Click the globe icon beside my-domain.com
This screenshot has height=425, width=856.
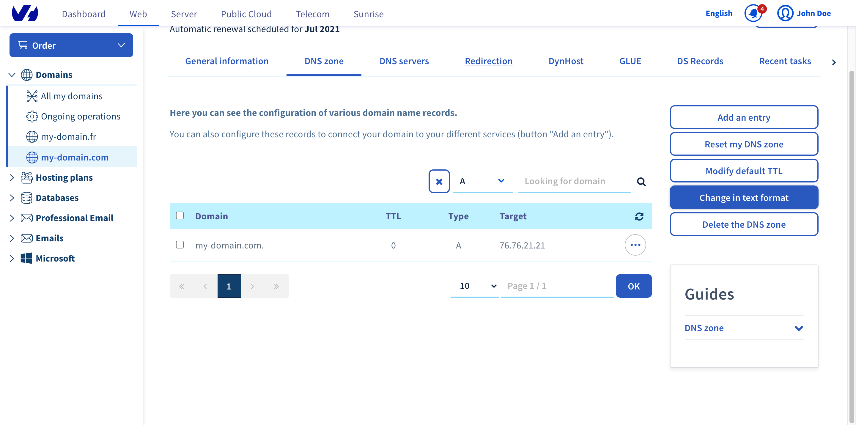(32, 157)
